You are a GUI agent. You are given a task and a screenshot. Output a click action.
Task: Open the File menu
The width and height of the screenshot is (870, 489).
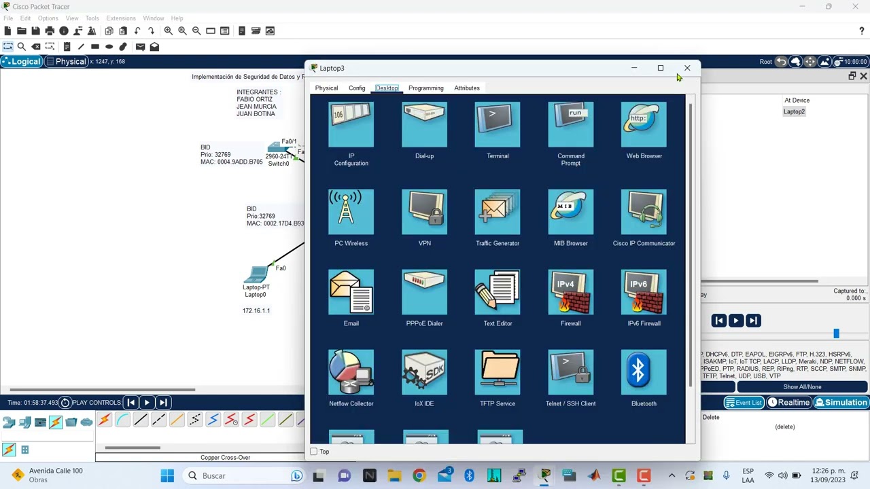pyautogui.click(x=8, y=18)
